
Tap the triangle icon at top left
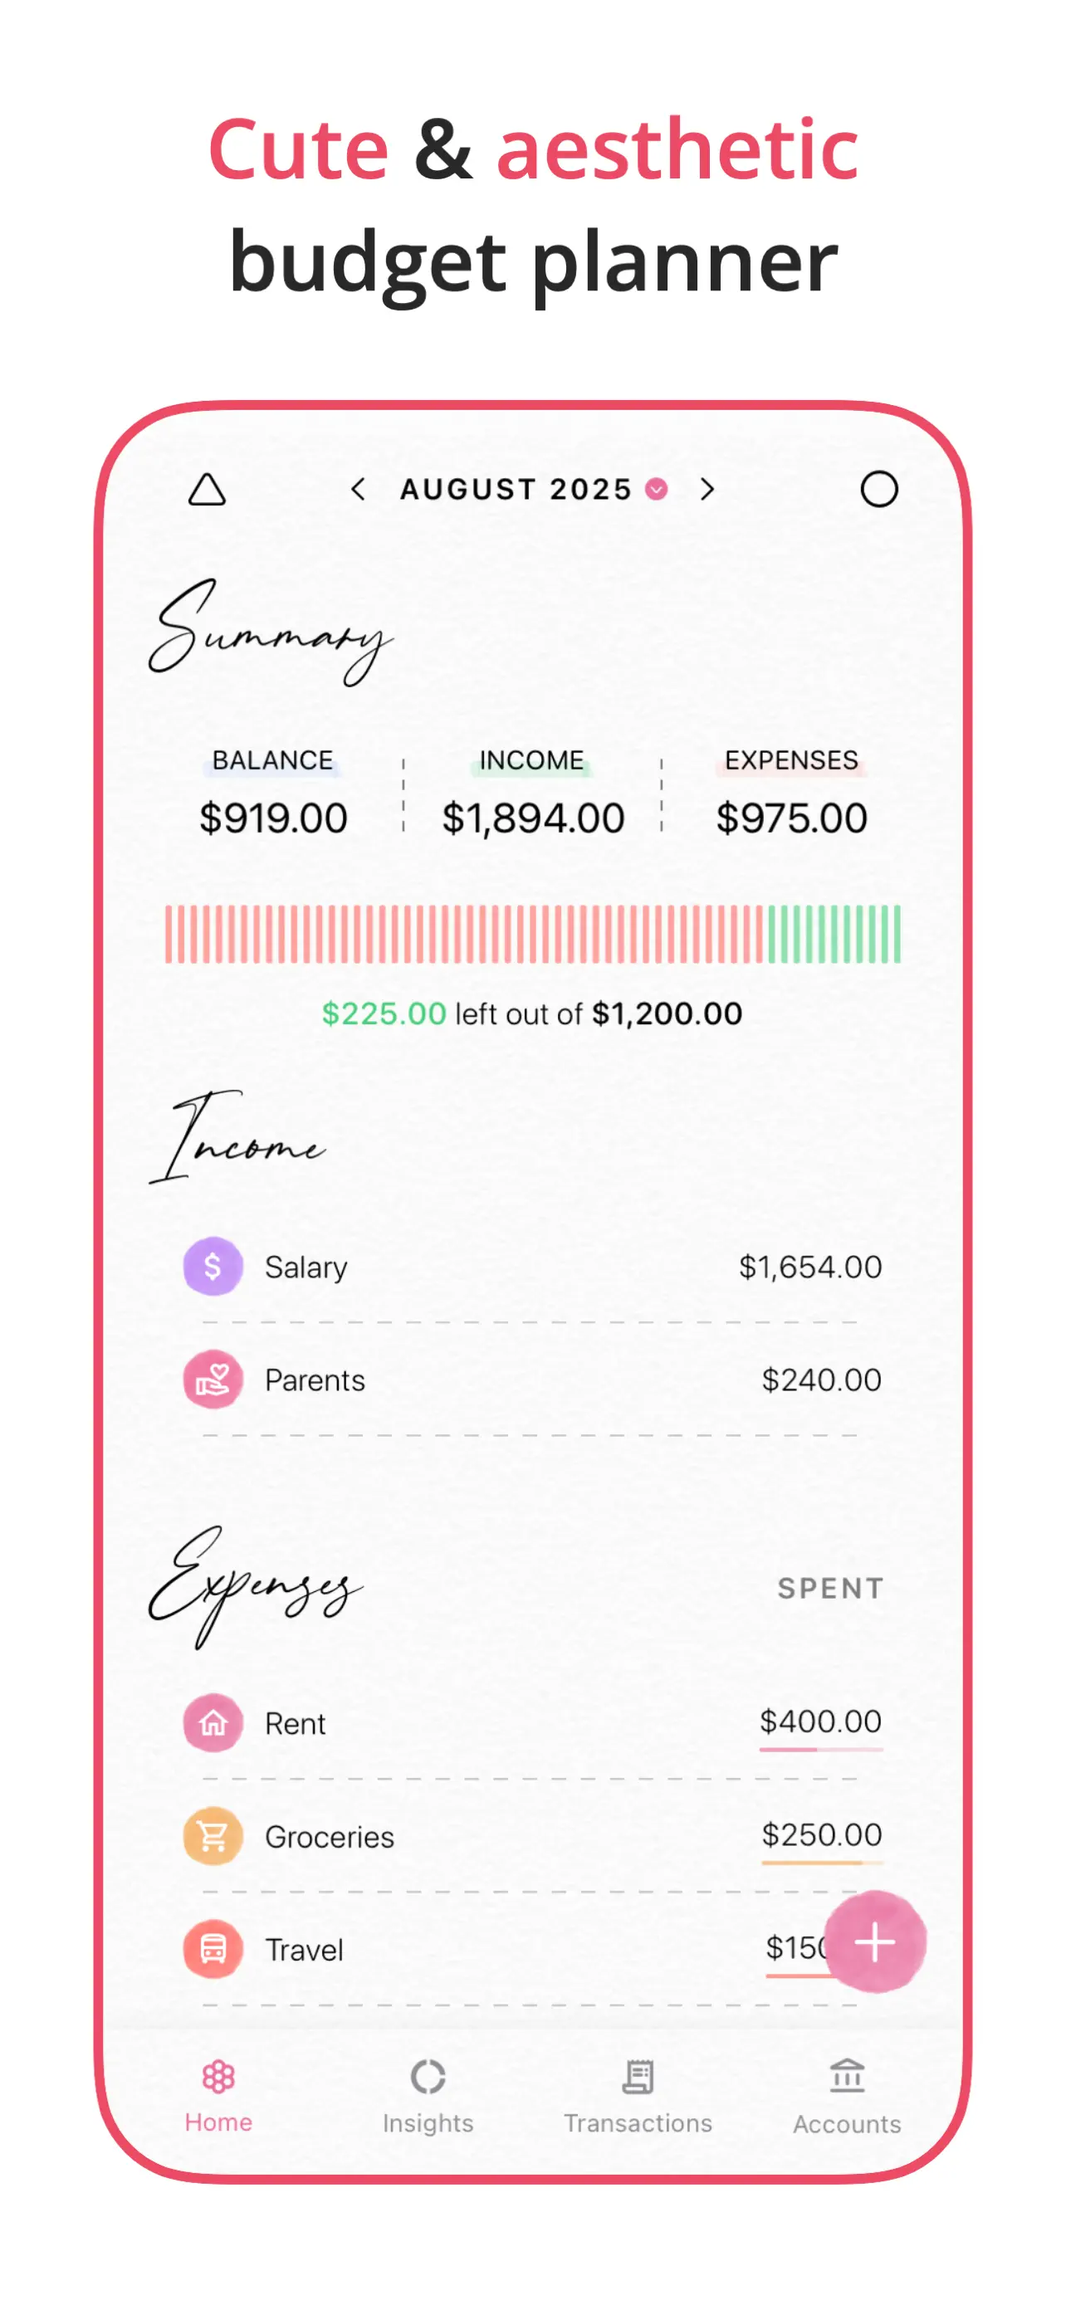207,490
